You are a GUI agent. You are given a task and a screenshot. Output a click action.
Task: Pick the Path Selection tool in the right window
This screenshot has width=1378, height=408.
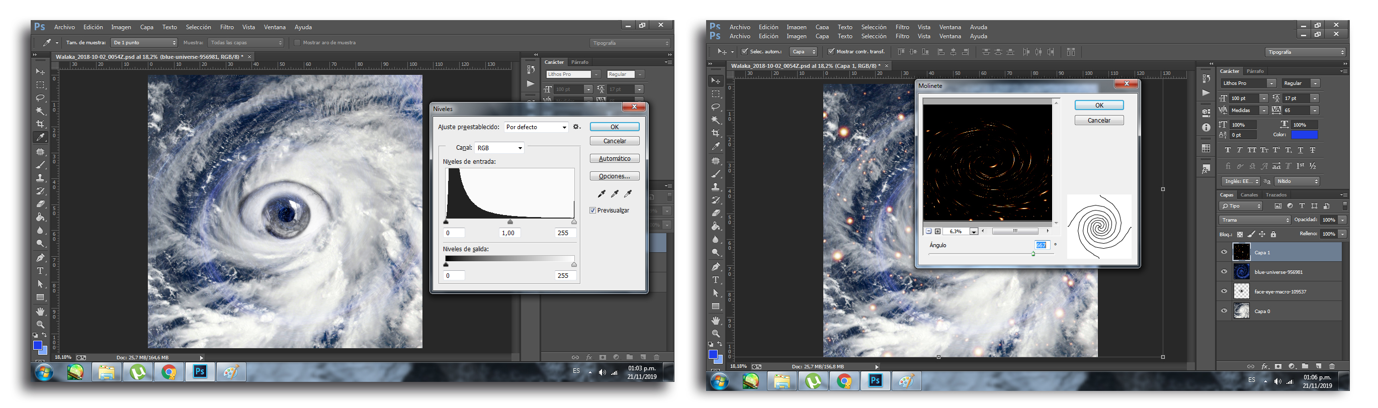coord(716,293)
